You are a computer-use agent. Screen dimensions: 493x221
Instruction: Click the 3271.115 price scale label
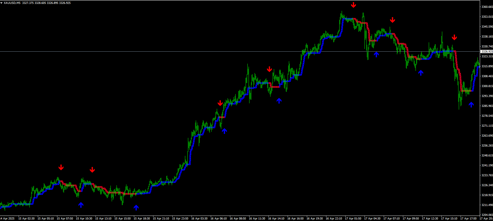(x=487, y=126)
